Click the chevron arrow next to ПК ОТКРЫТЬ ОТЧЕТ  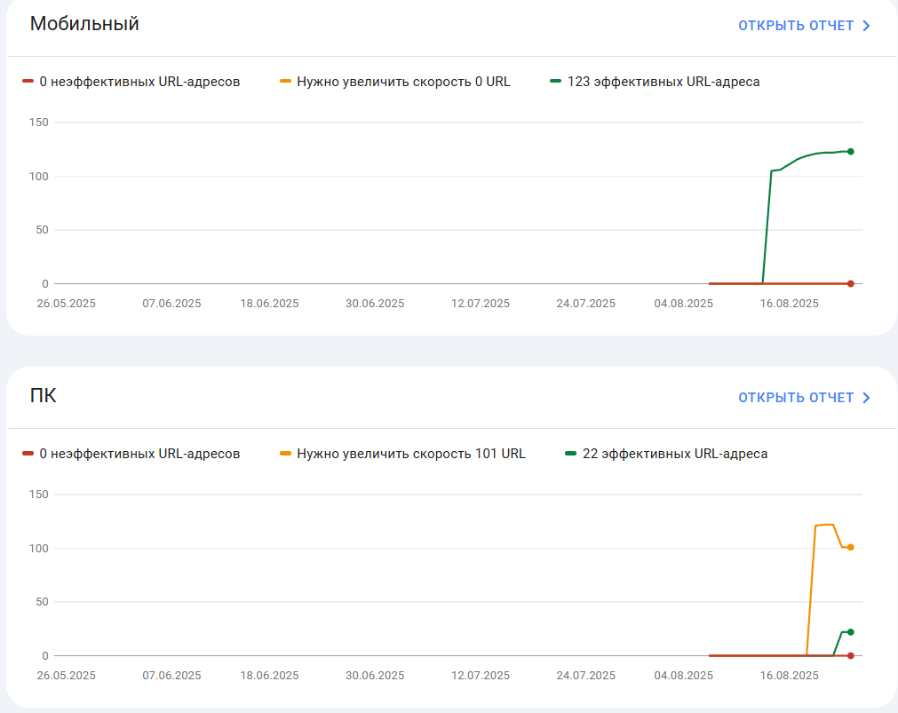point(866,398)
